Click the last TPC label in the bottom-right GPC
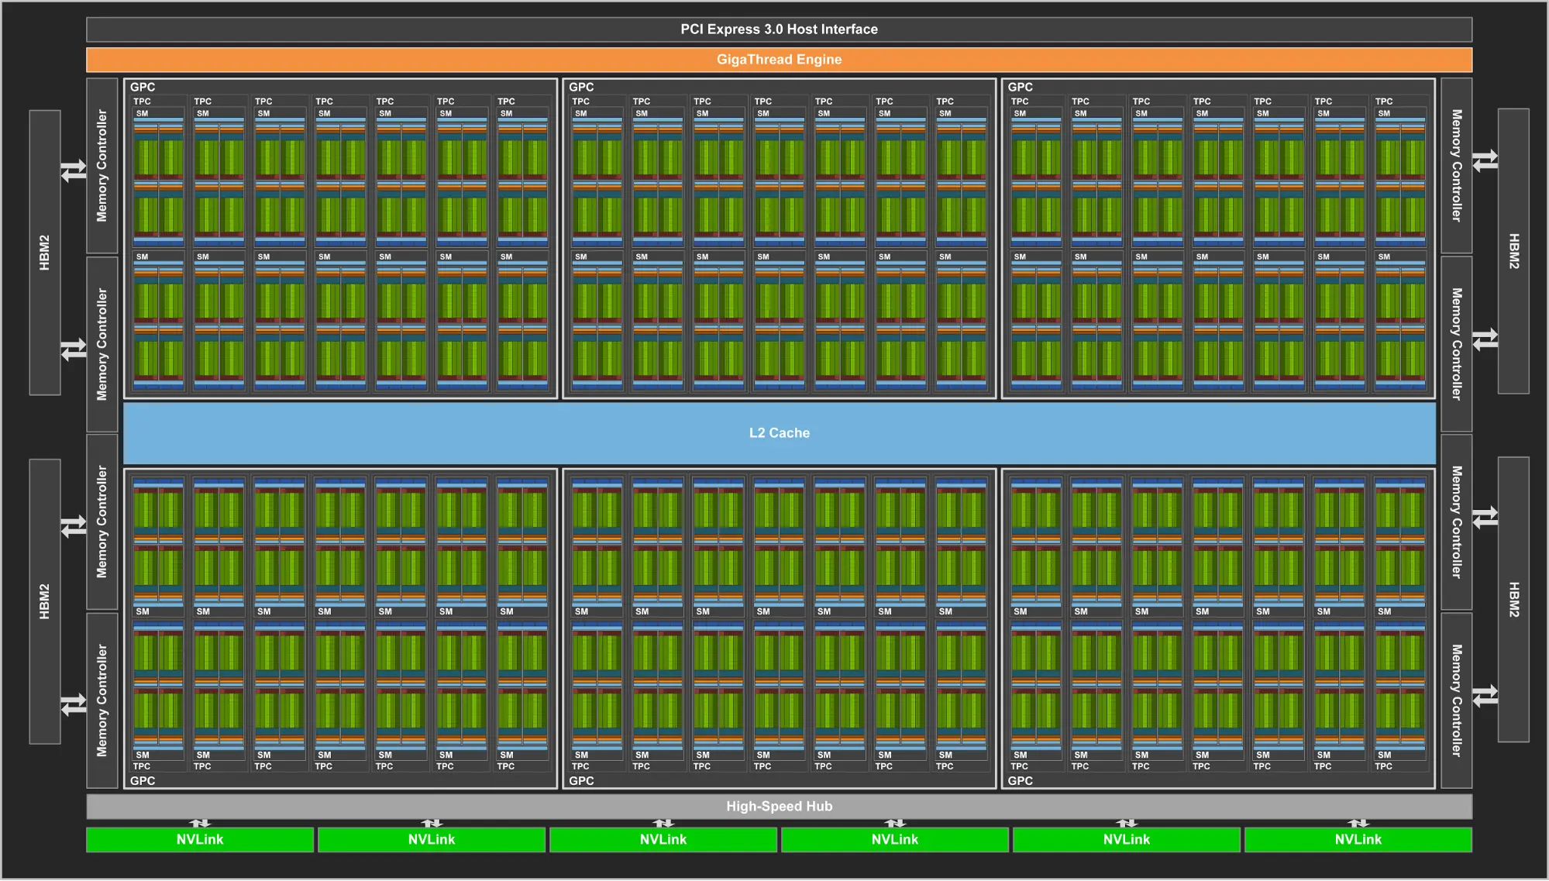The width and height of the screenshot is (1549, 881). pyautogui.click(x=1383, y=766)
